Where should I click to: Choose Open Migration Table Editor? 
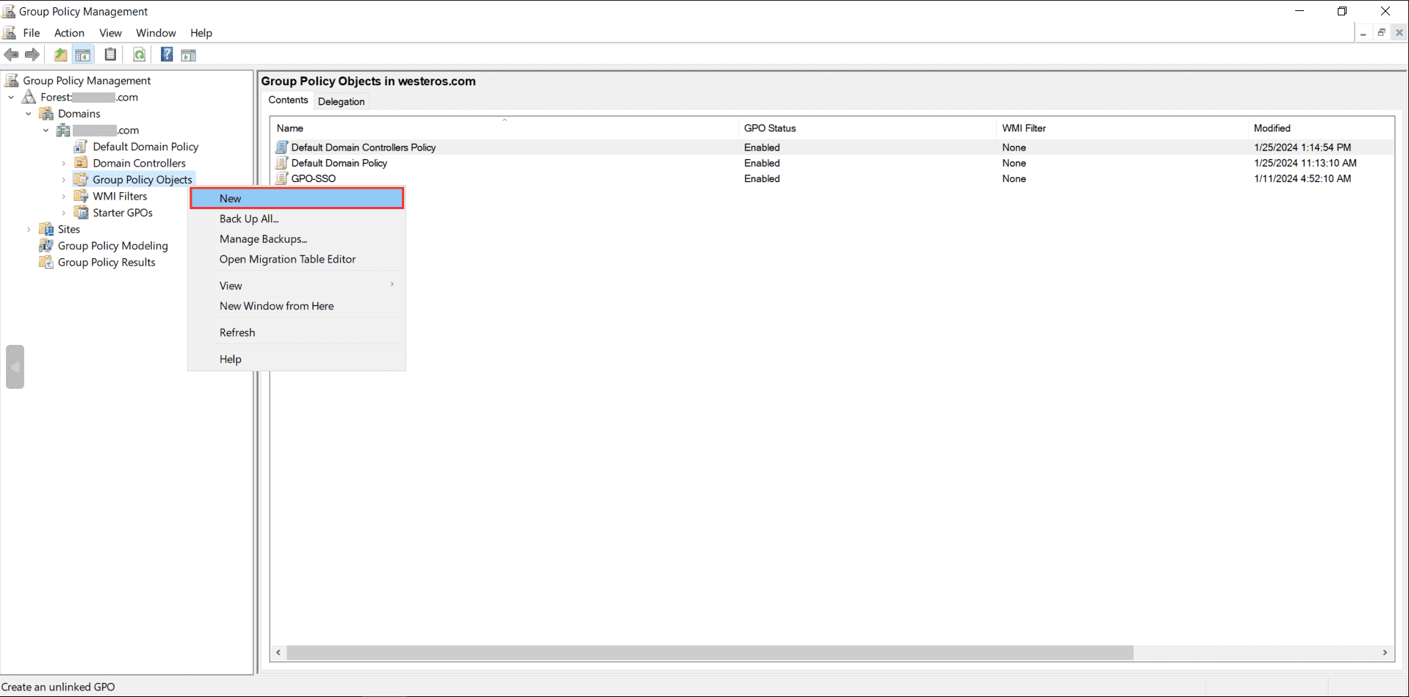tap(297, 259)
